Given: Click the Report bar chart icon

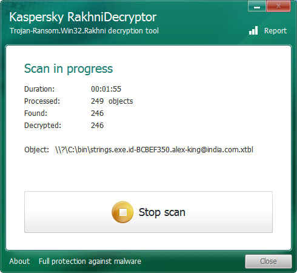Looking at the screenshot, I should [x=253, y=30].
